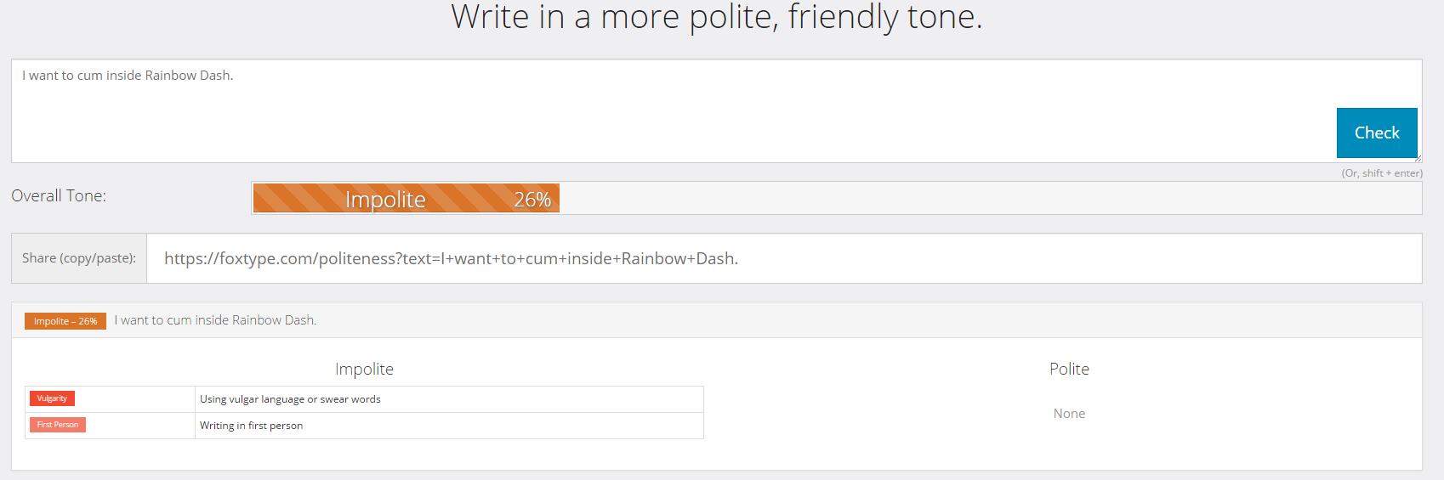1444x480 pixels.
Task: Click the shift + enter hint text
Action: (1381, 173)
